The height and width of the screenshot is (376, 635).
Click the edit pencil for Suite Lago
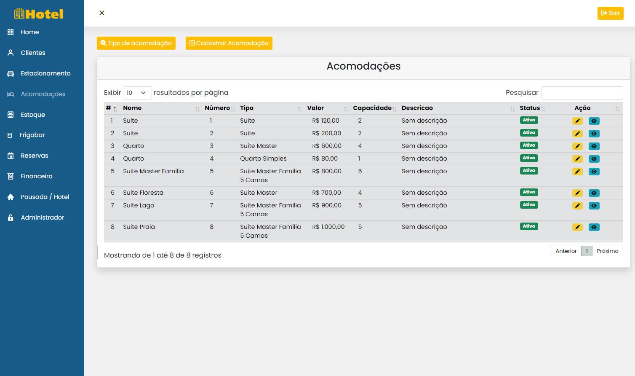pos(577,206)
